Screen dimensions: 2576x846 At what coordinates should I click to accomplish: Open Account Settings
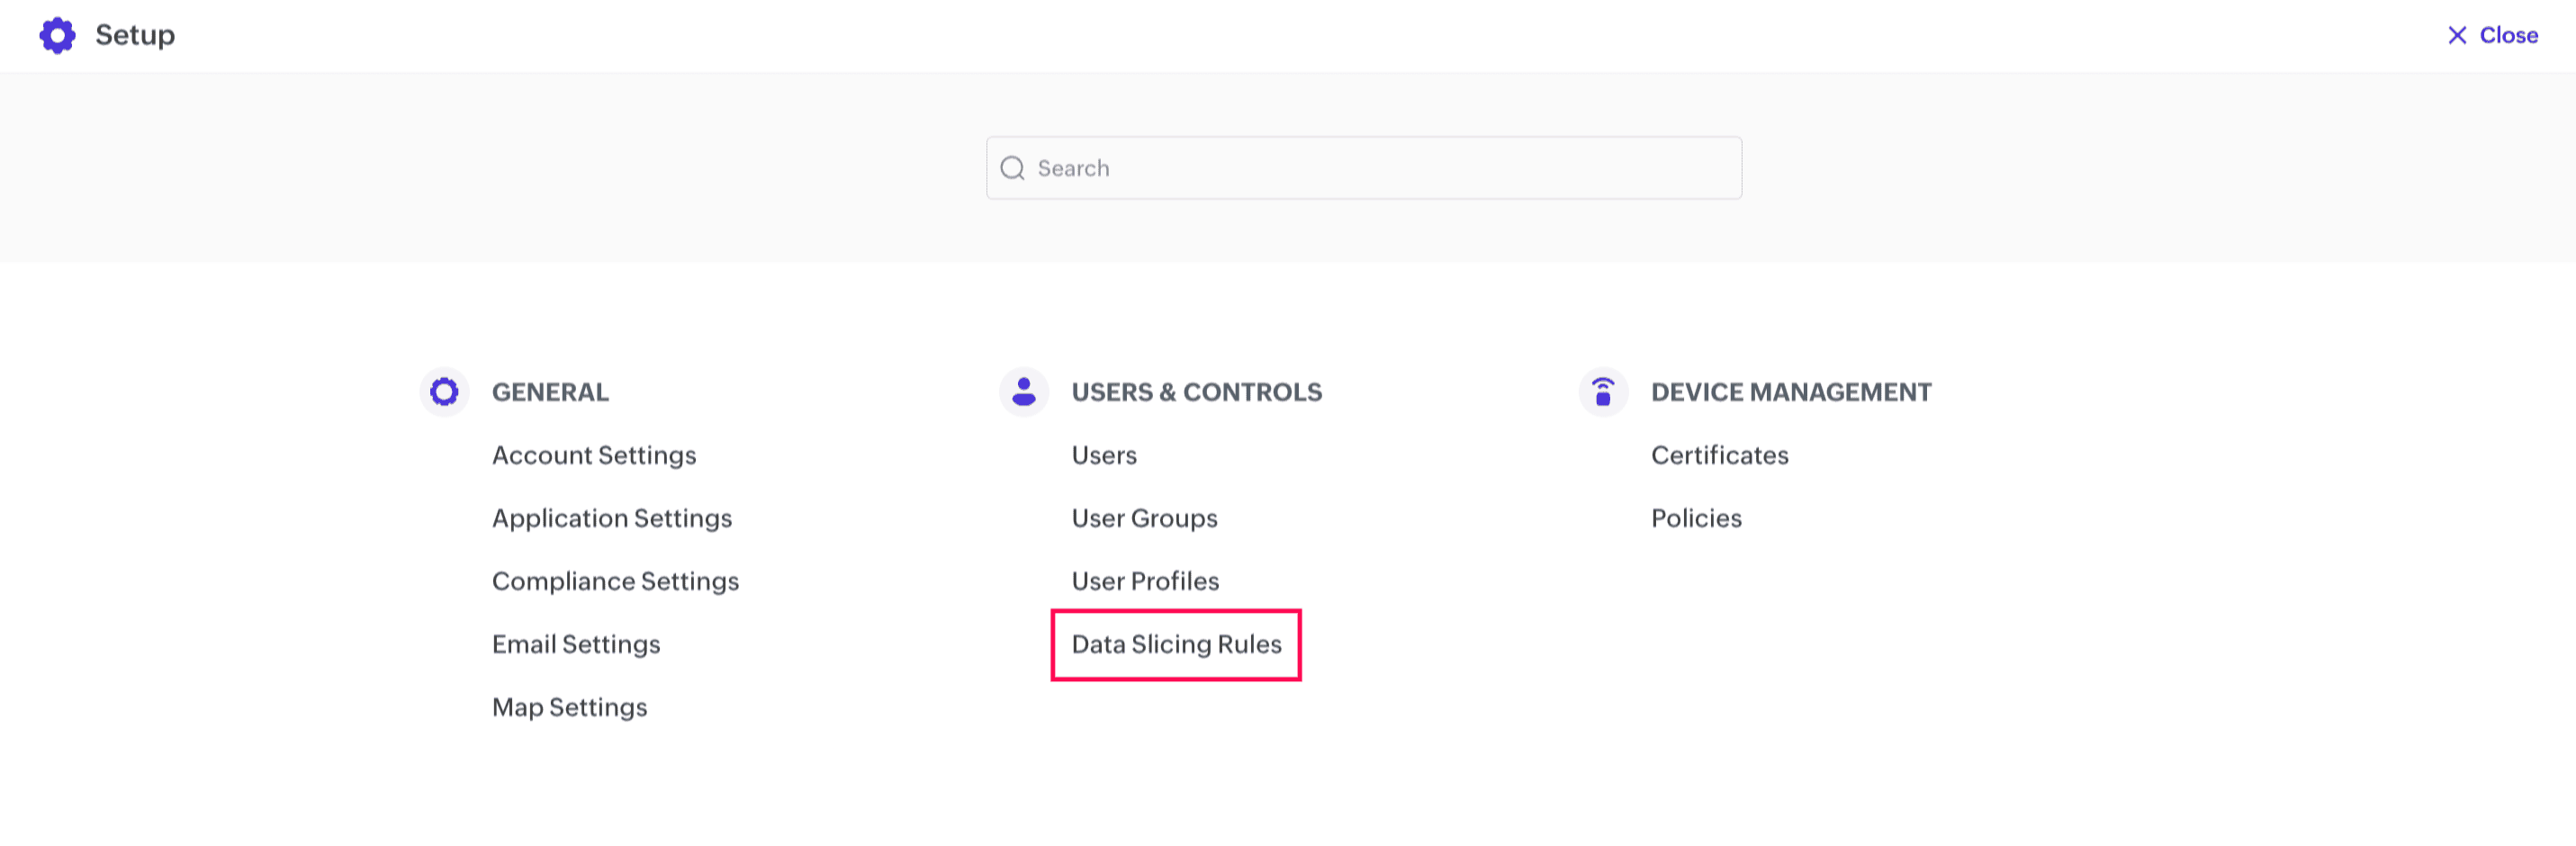pyautogui.click(x=593, y=455)
